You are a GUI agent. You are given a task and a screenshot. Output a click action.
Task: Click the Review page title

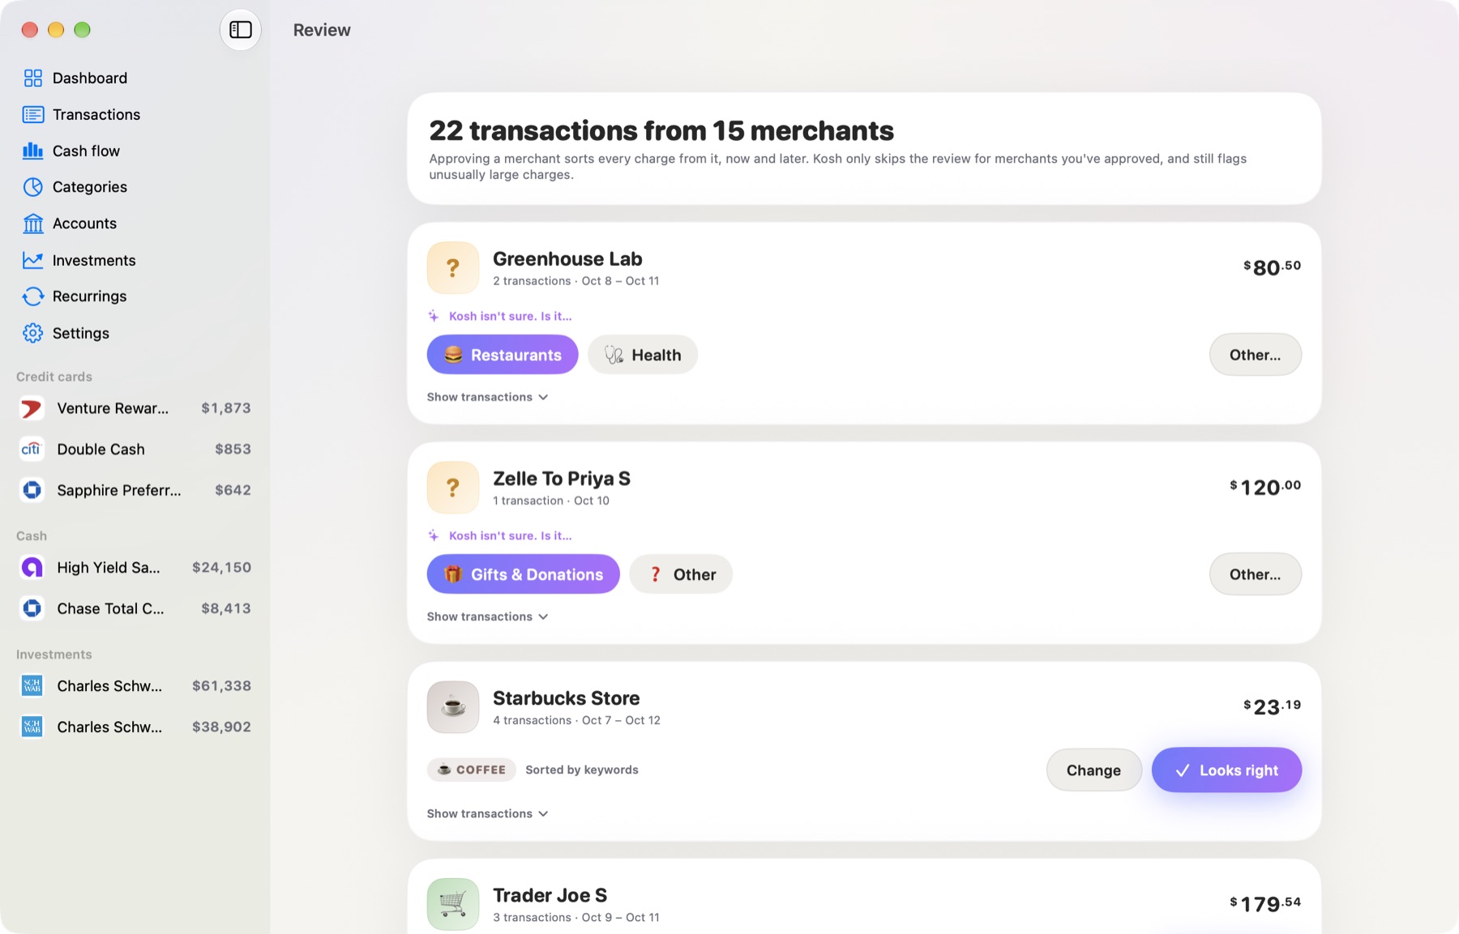tap(322, 30)
